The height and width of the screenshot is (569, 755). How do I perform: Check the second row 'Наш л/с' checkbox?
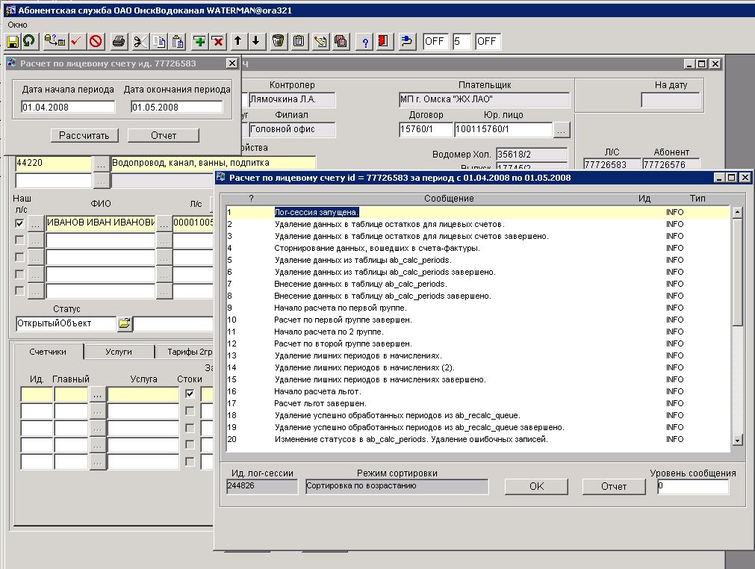click(x=19, y=240)
